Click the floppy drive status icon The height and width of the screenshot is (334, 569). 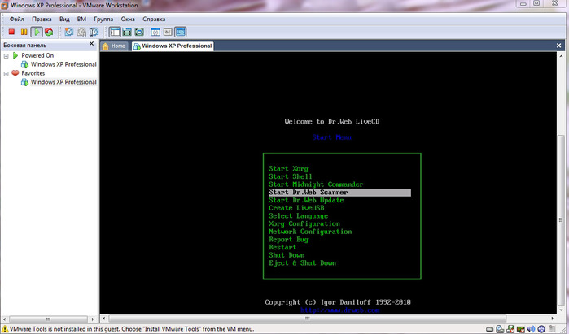510,329
